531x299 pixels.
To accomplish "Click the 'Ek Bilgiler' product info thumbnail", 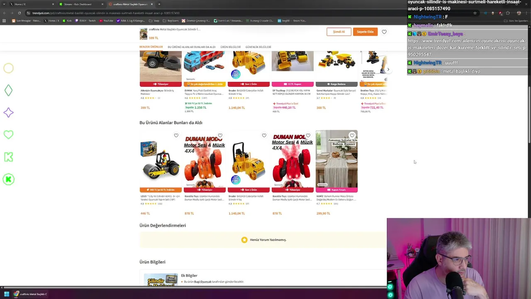I will click(x=161, y=280).
